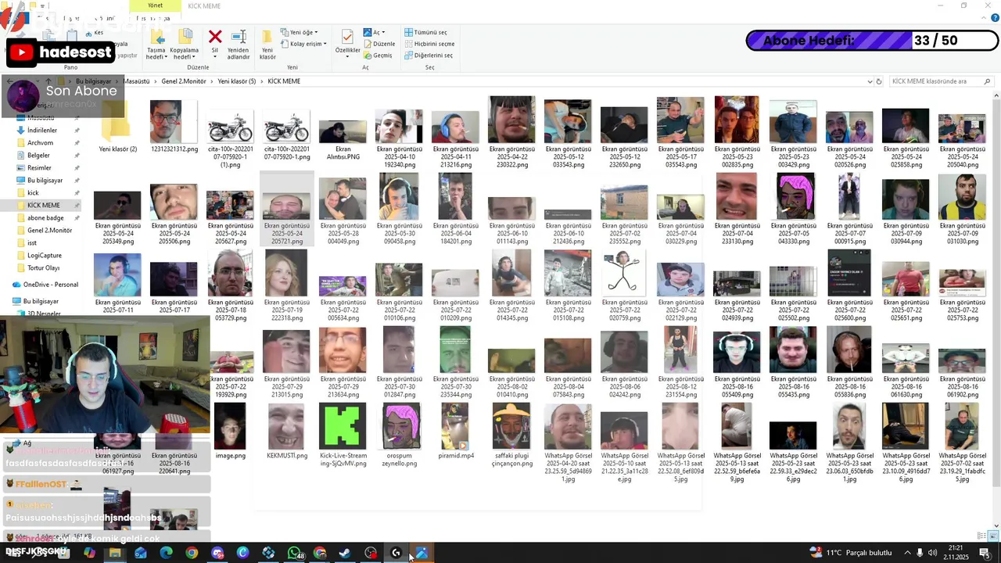
Task: Open Google Chrome from the taskbar
Action: click(192, 553)
